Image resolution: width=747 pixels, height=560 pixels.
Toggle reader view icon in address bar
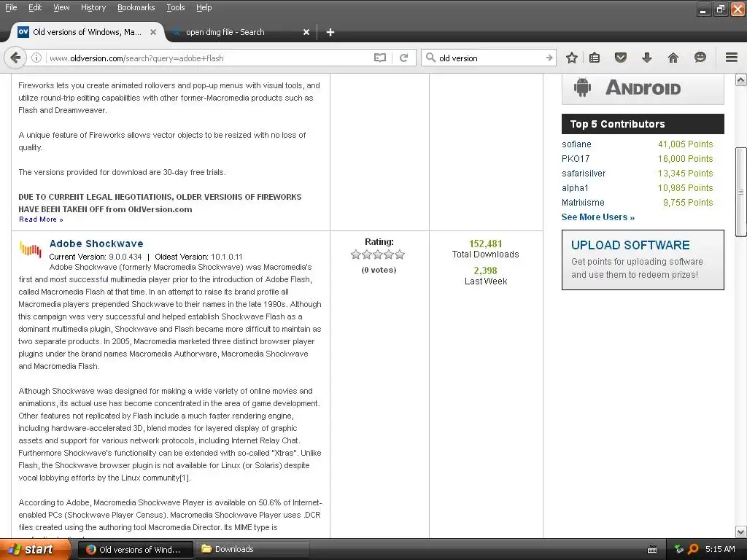click(379, 58)
